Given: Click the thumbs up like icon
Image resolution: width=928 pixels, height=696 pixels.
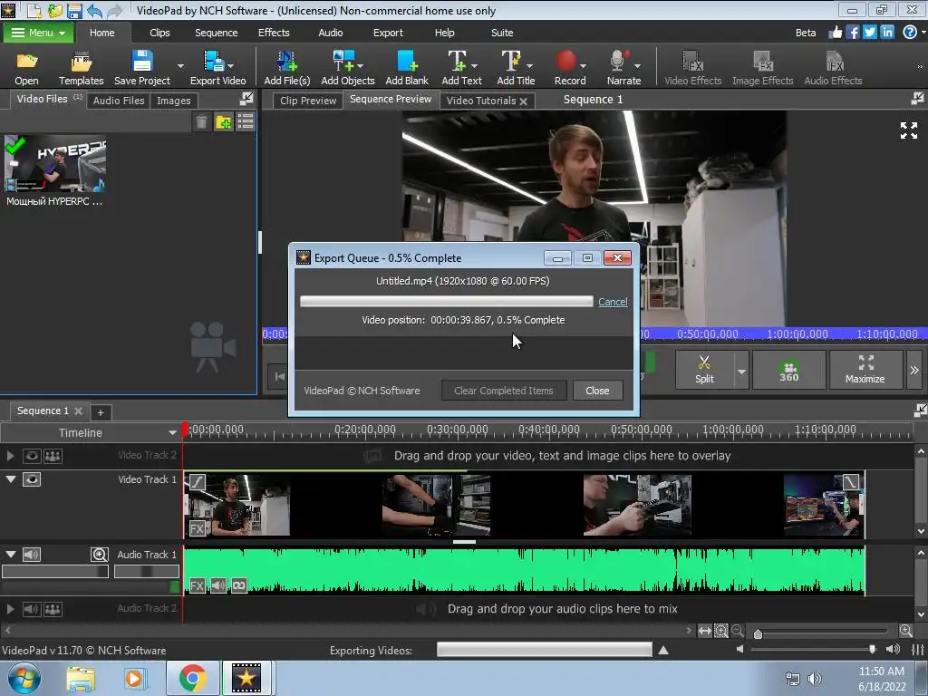Looking at the screenshot, I should pos(835,32).
